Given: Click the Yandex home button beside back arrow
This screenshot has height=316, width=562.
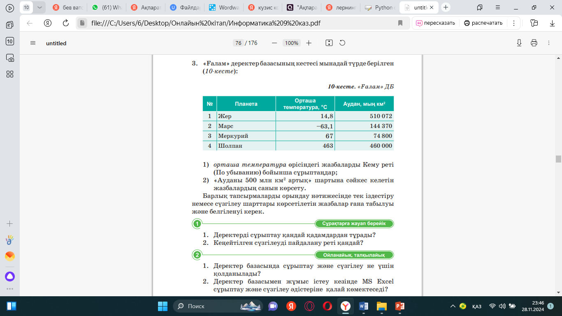Looking at the screenshot, I should click(48, 23).
